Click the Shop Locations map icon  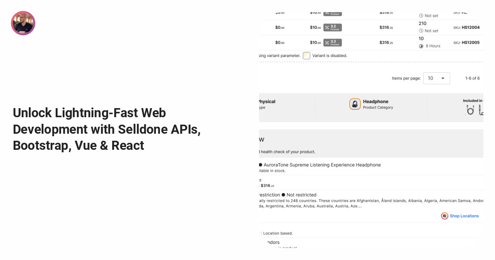click(x=444, y=216)
